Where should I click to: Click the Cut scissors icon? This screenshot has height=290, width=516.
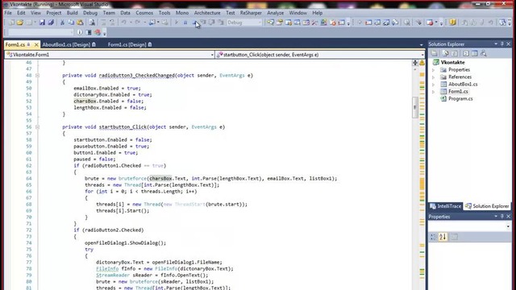tap(62, 23)
